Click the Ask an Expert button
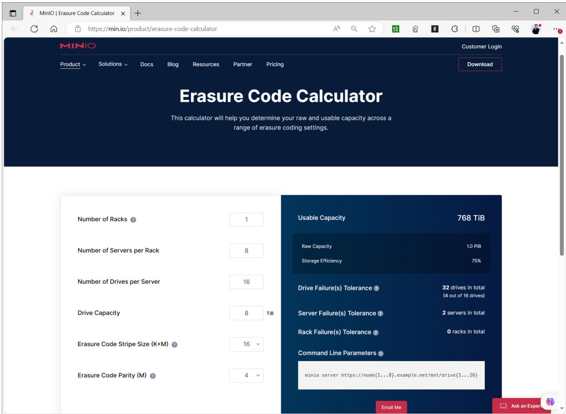566x414 pixels. pos(522,406)
